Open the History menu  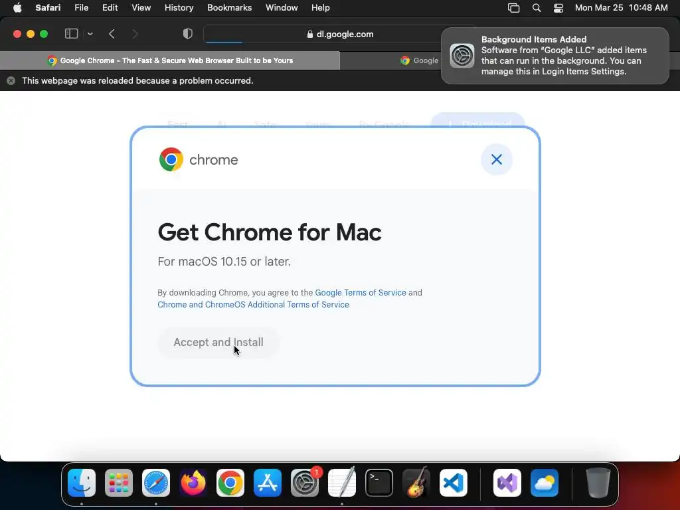tap(179, 8)
